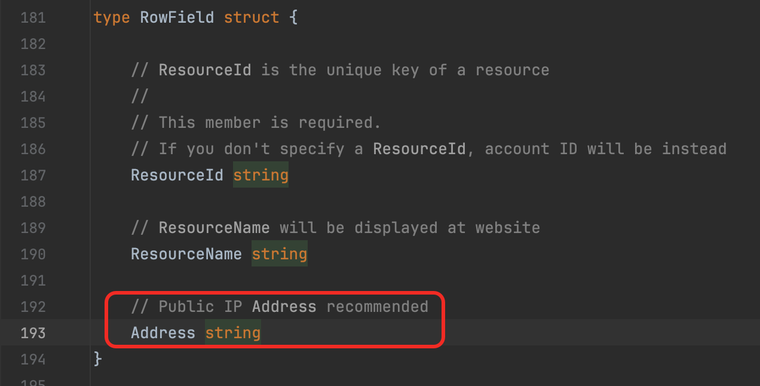Screen dimensions: 760x386
Task: Click the Address field name on line 193
Action: (x=163, y=333)
